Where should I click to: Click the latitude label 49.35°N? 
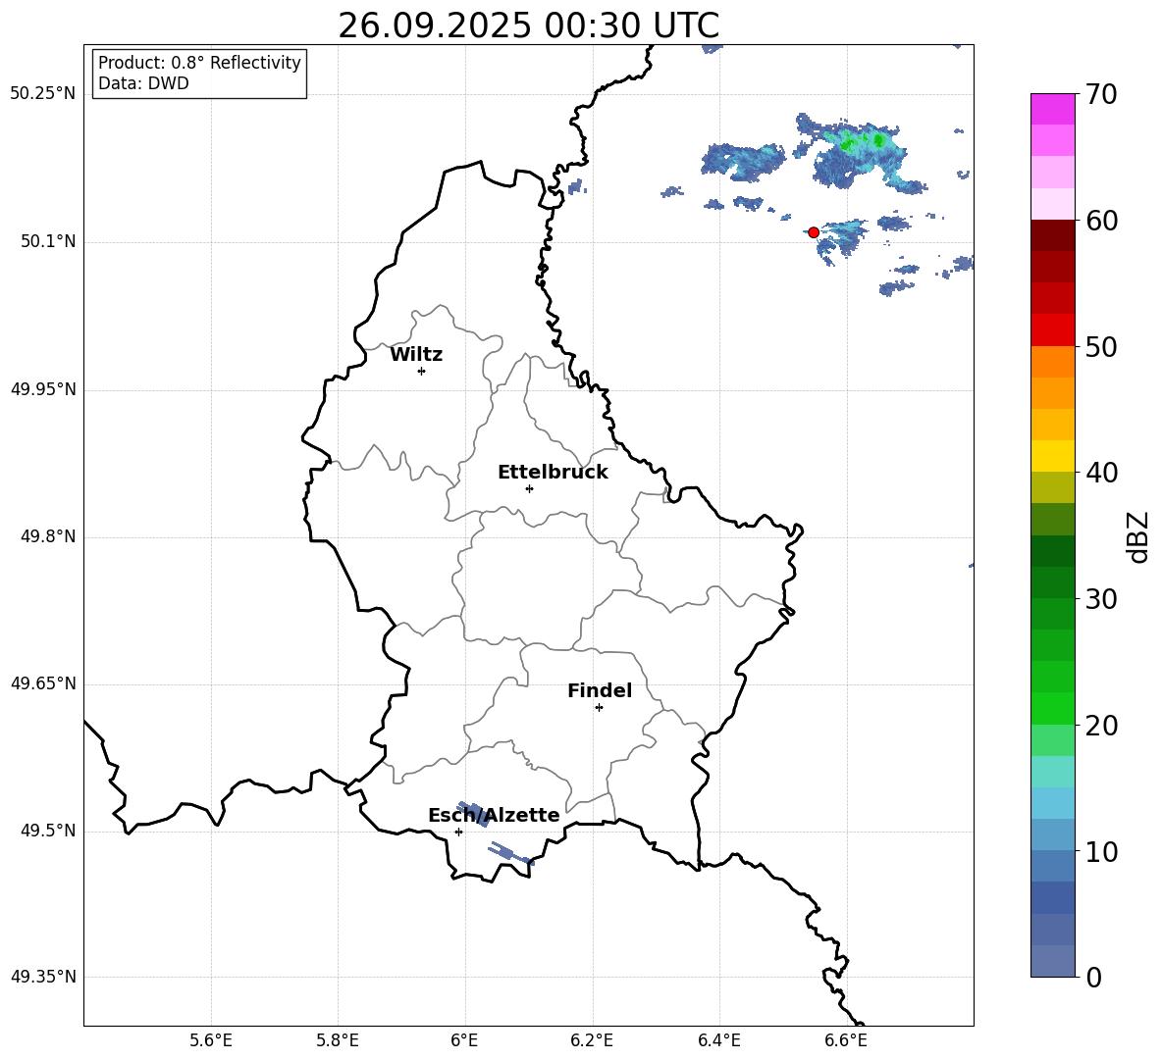point(43,977)
